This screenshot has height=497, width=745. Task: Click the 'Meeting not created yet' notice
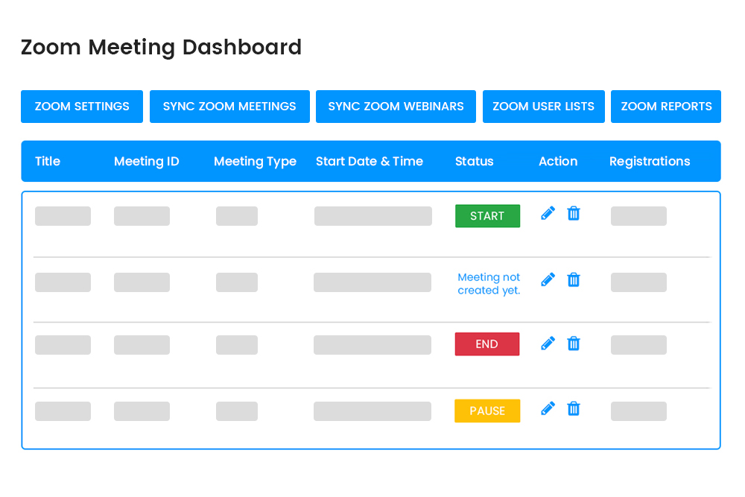(489, 284)
